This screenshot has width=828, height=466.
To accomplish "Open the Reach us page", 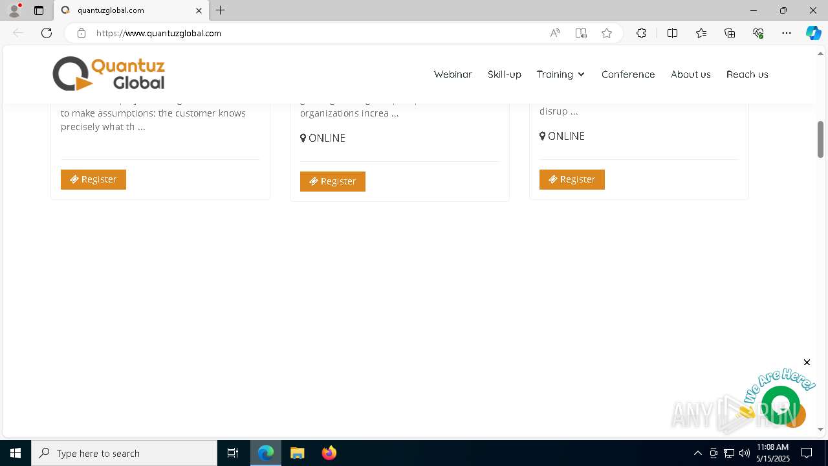I will point(747,74).
